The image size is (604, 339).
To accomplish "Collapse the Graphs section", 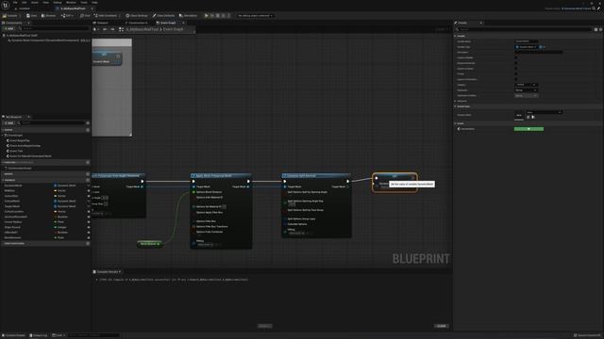I will pyautogui.click(x=3, y=130).
